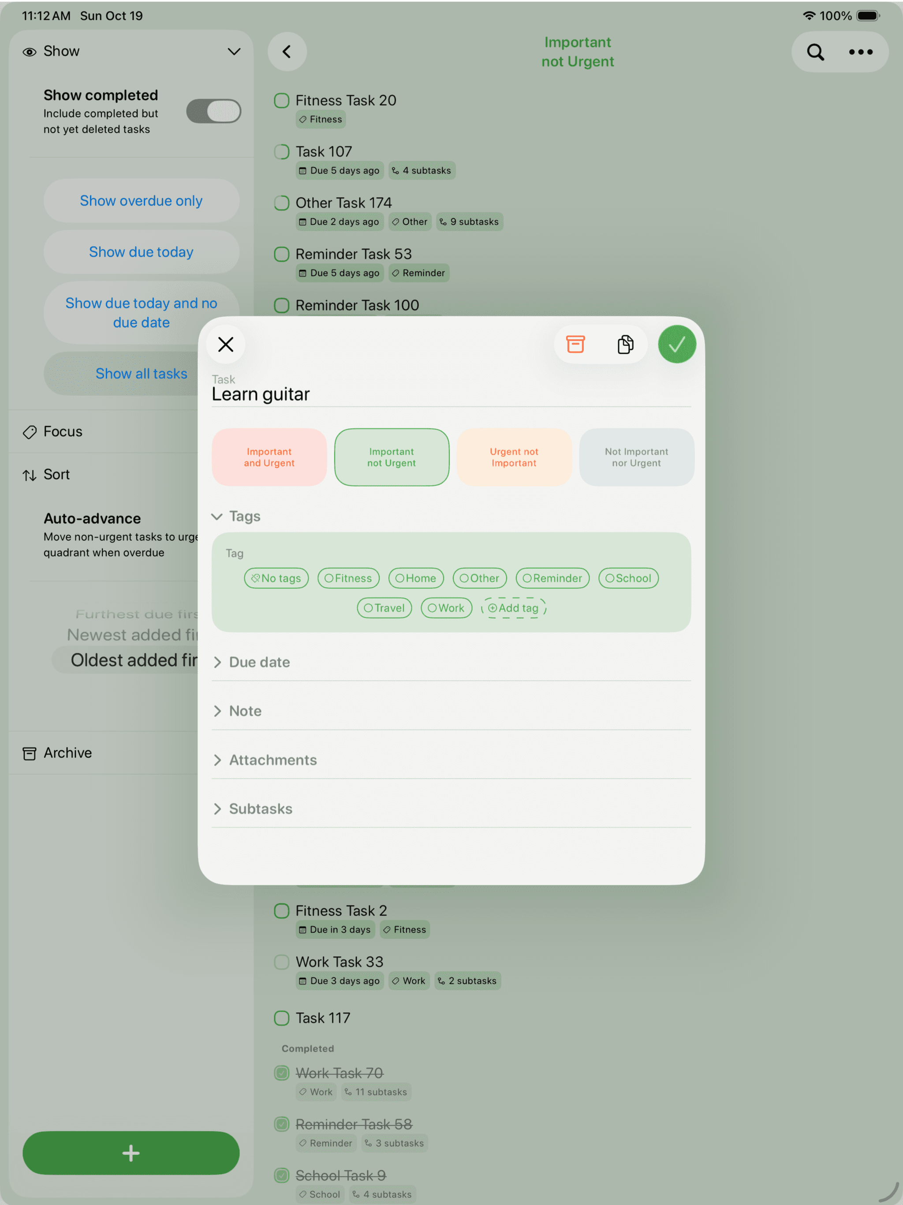Go back with chevron arrow
This screenshot has height=1205, width=903.
[287, 52]
